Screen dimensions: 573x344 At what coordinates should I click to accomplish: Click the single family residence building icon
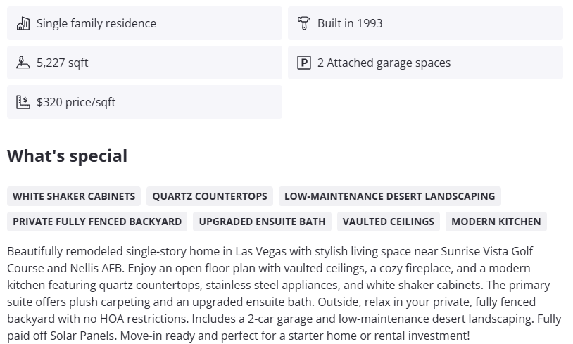coord(23,23)
